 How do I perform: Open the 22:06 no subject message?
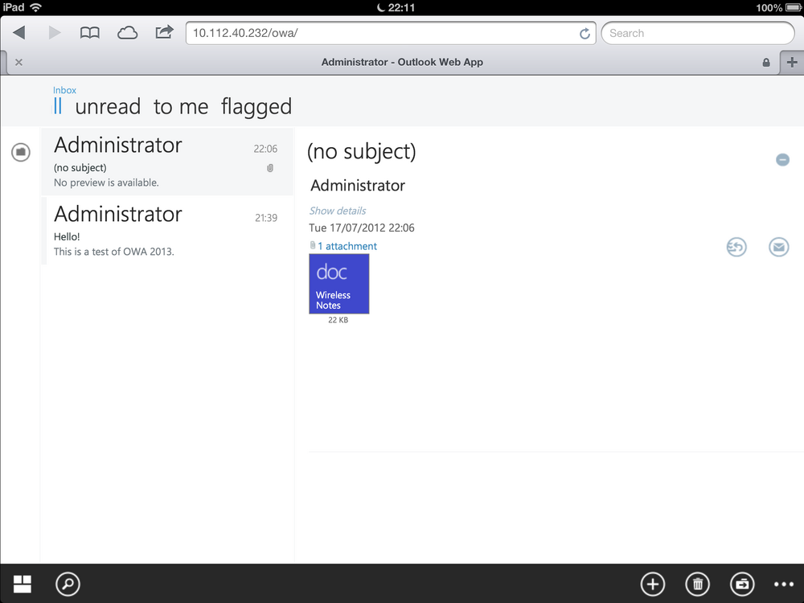167,162
